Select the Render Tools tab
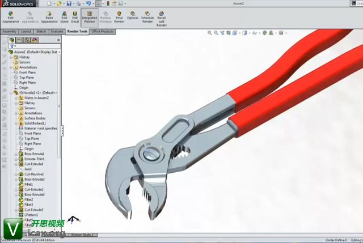 77,32
